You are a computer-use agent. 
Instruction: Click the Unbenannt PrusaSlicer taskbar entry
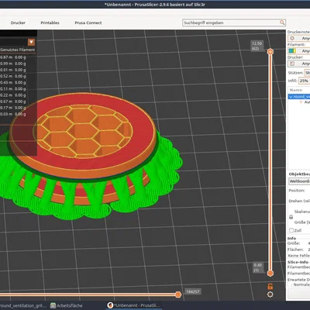134,305
